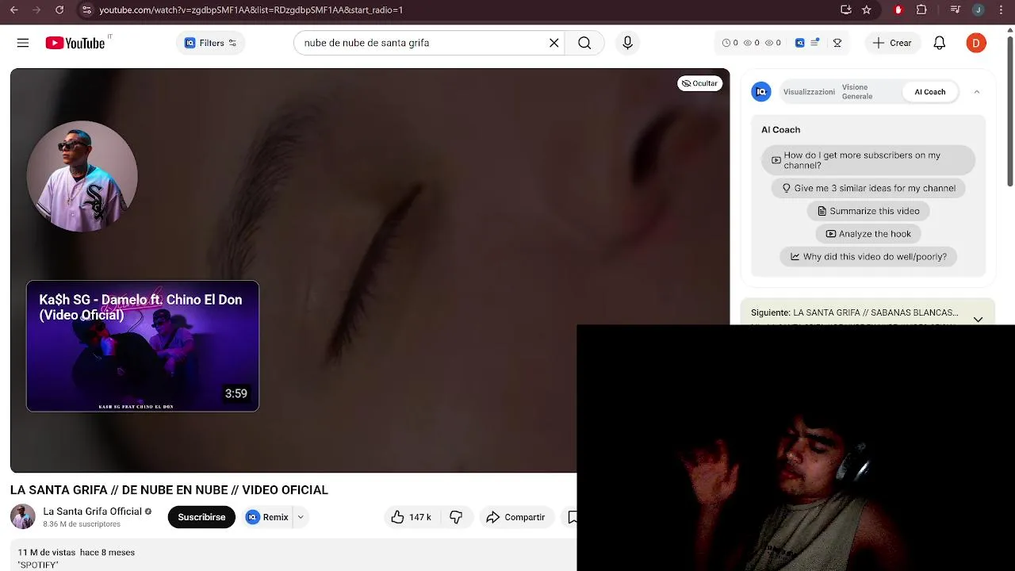
Task: Open vidIQ logo in toolbar
Action: click(x=800, y=43)
